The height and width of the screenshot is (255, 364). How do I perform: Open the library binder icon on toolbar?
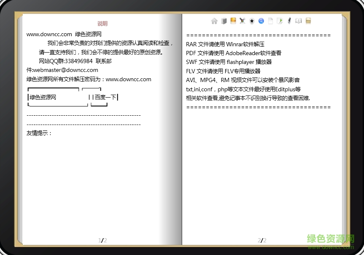(224, 21)
